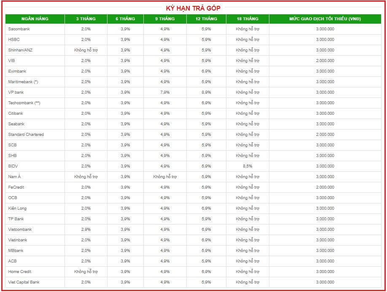Click SCB's 18-month 'Không hỗ trợ' cell
This screenshot has width=387, height=292.
pos(247,145)
